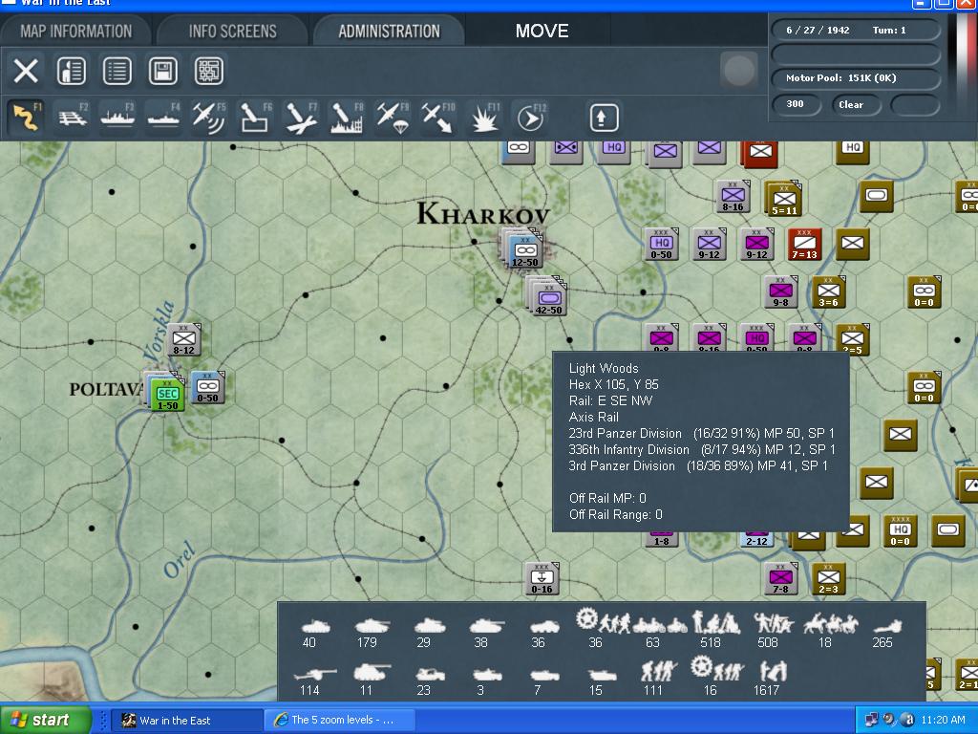Image resolution: width=978 pixels, height=734 pixels.
Task: Click the cavalry icon with count 18
Action: point(830,623)
